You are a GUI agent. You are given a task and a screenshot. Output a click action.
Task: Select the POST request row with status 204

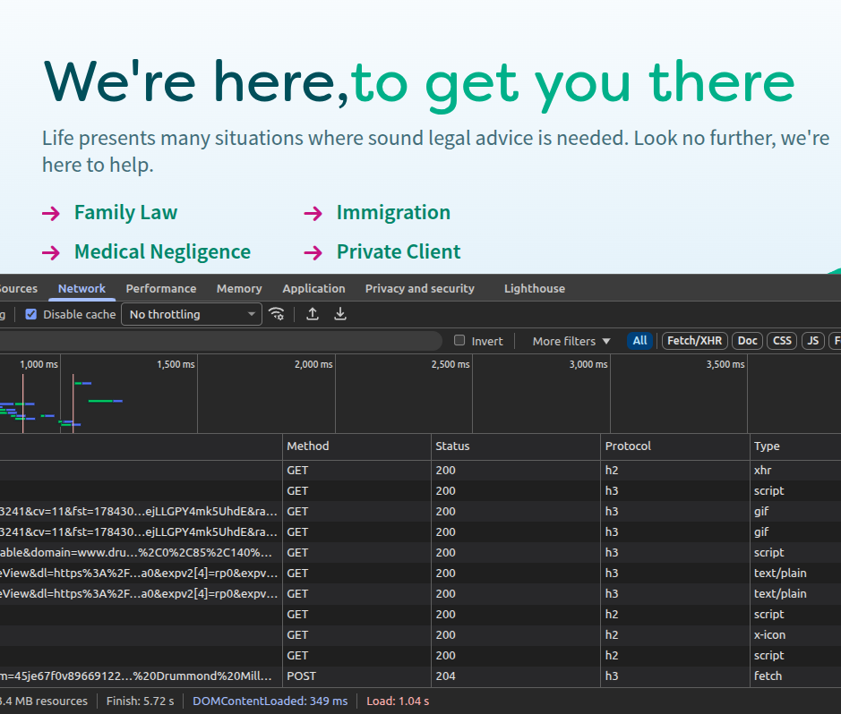coord(421,676)
